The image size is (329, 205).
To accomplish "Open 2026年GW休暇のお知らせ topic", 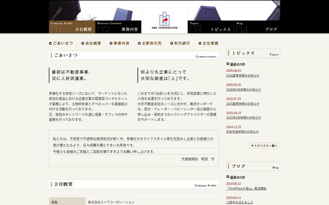I will 243,90.
